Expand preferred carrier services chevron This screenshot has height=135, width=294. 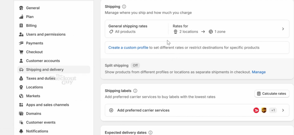(x=283, y=110)
